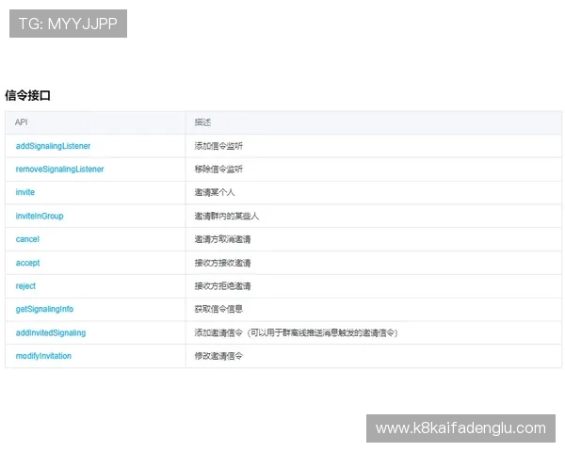
Task: Select description text 获取信令信息
Action: [x=218, y=309]
